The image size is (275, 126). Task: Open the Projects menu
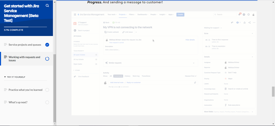click(123, 15)
